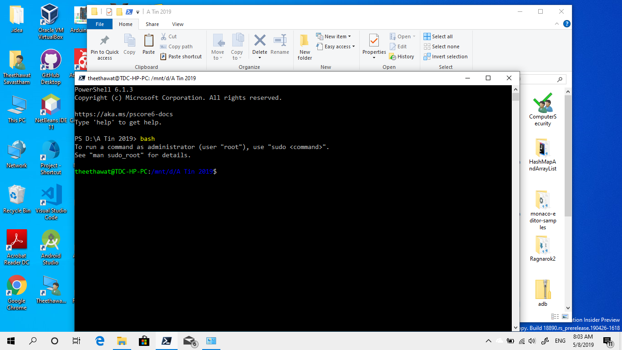Viewport: 622px width, 350px height.
Task: Click Select all in Explorer ribbon
Action: (x=438, y=36)
